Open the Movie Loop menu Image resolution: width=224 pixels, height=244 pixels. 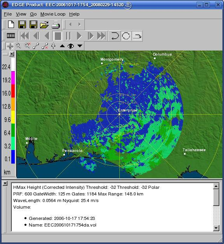(53, 14)
